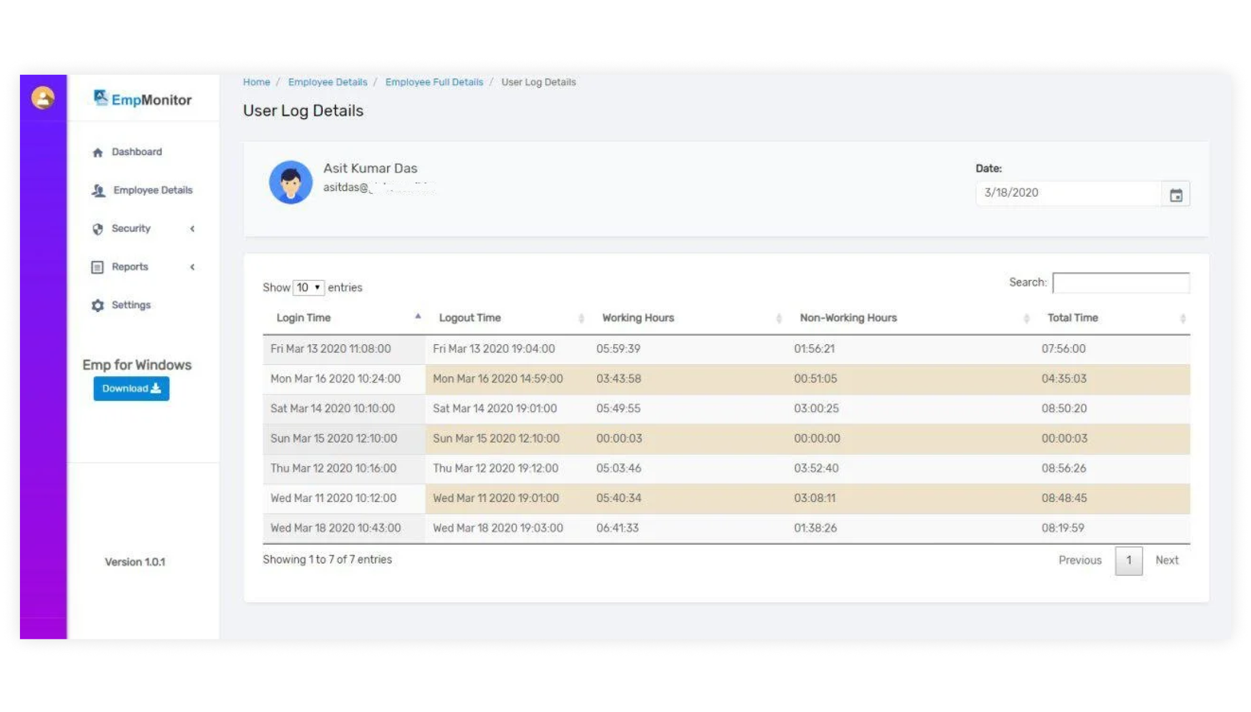Select page 1 pagination button
1251x712 pixels.
point(1129,559)
